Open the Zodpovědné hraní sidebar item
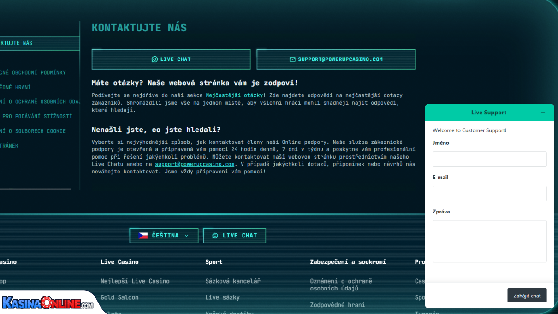558x314 pixels. pyautogui.click(x=15, y=87)
